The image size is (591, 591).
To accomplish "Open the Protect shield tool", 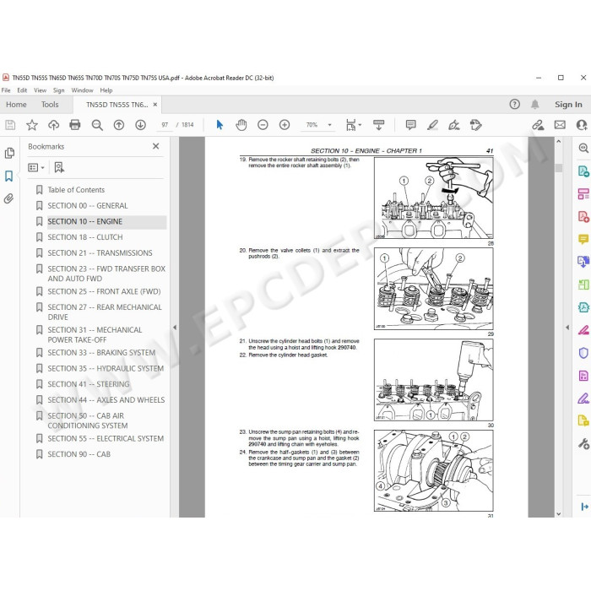I will click(x=583, y=353).
